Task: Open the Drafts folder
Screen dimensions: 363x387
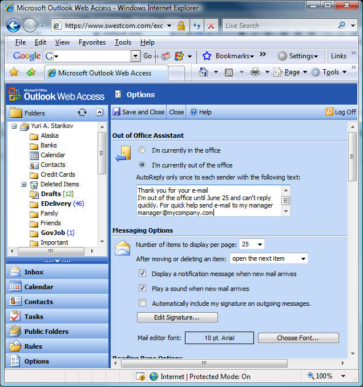Action: pos(51,194)
